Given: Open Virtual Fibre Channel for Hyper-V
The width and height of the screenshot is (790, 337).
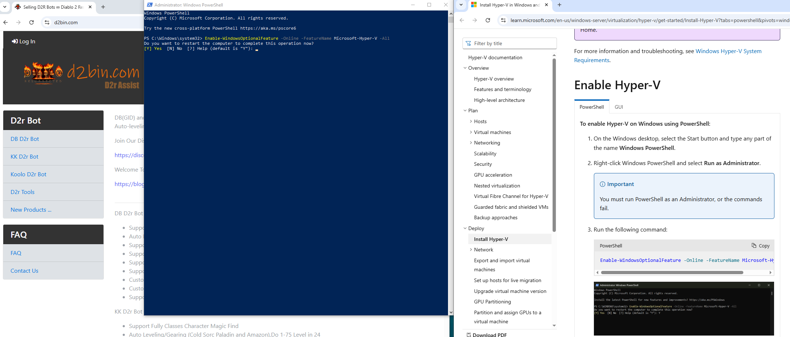Looking at the screenshot, I should point(511,196).
